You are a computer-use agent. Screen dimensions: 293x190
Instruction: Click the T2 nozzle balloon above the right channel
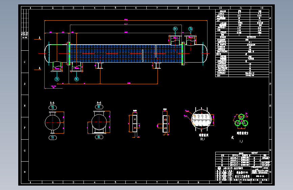191,29
